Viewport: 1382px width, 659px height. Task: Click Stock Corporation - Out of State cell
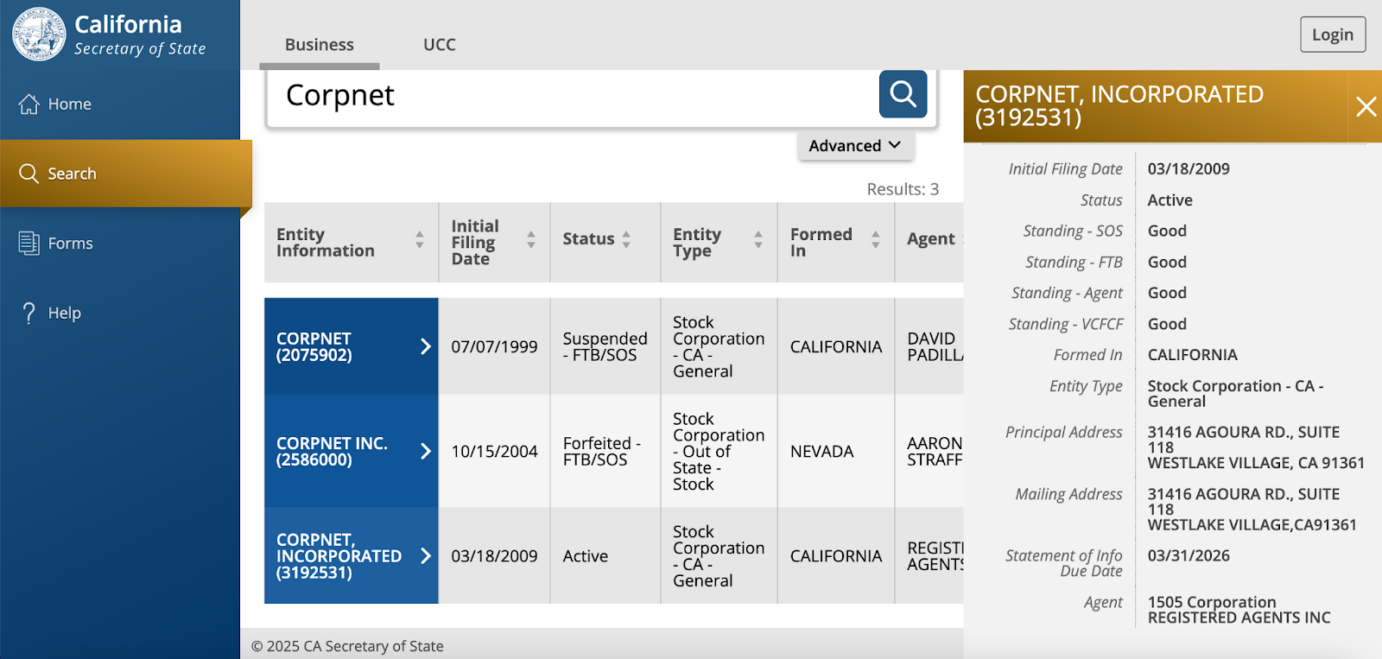click(719, 451)
